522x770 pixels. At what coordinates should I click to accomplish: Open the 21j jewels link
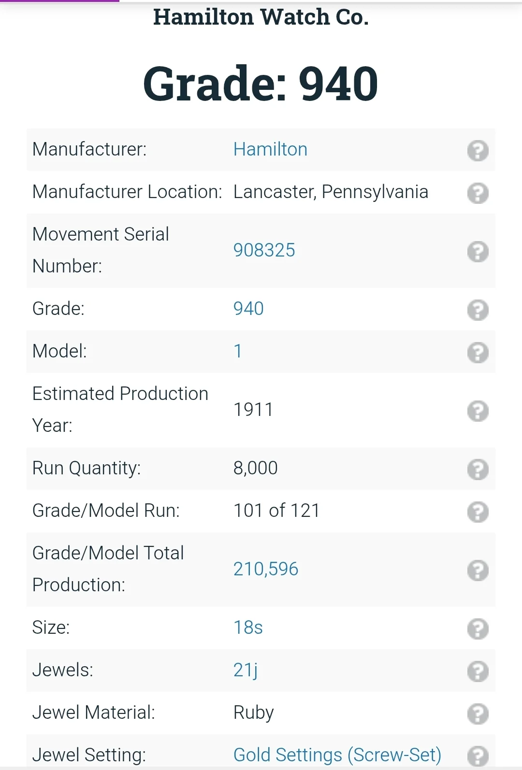pos(245,670)
